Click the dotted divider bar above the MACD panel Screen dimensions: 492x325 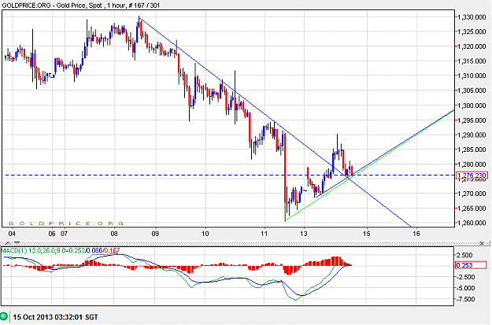[245, 243]
